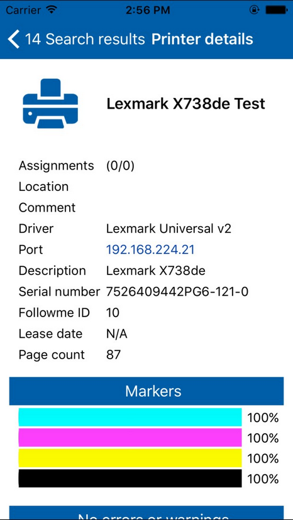
Task: Tap the blue printer icon
Action: point(50,104)
